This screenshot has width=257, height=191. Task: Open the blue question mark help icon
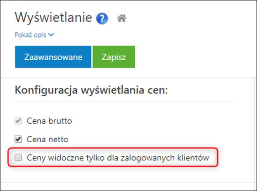[102, 19]
